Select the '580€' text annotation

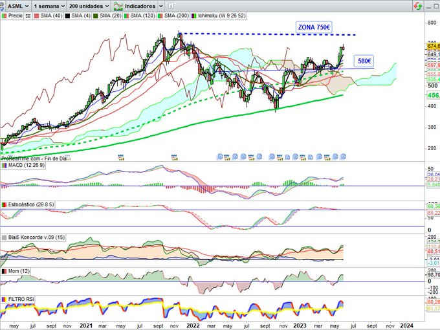click(x=364, y=61)
